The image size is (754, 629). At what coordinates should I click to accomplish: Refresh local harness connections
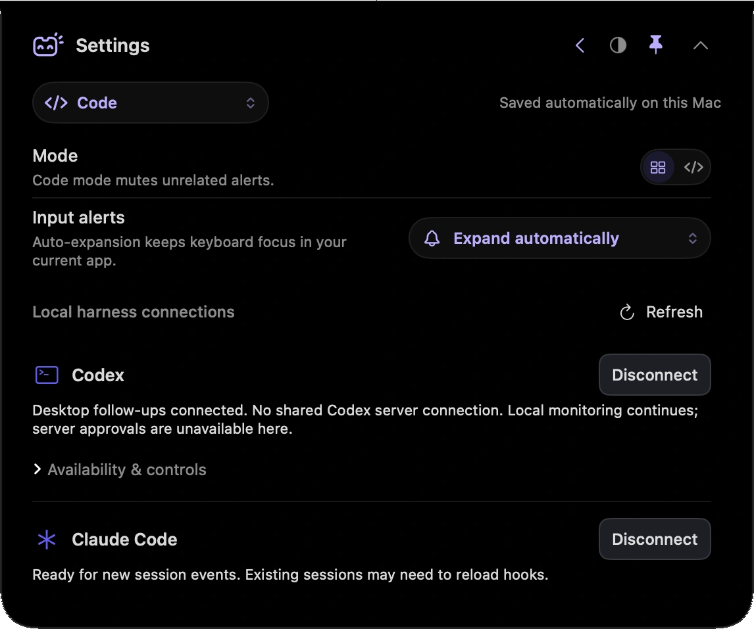click(x=661, y=312)
